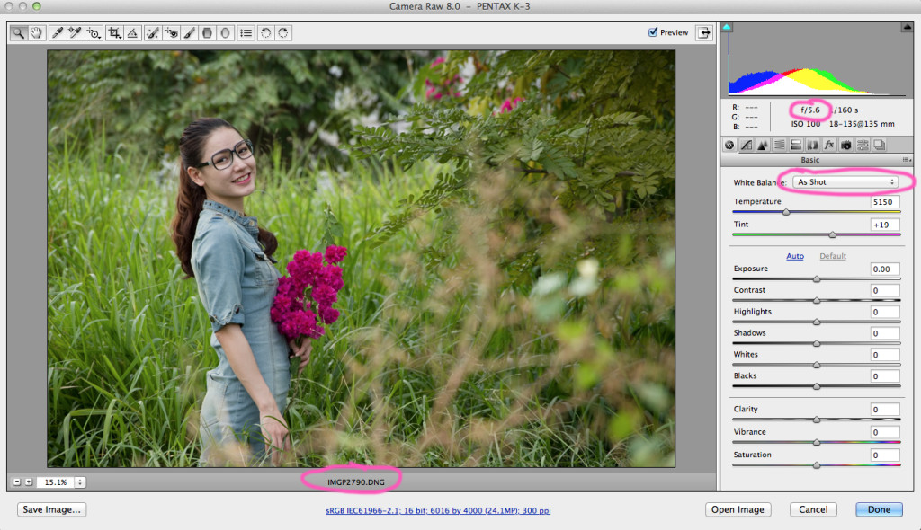
Task: Toggle the highlight clipping warning triangle
Action: [907, 27]
